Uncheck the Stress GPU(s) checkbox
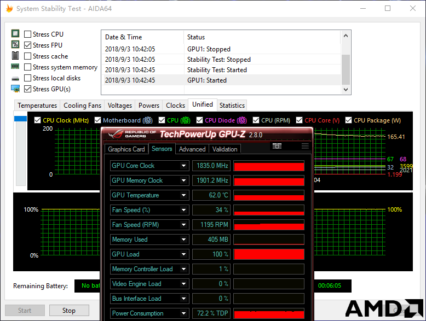The image size is (426, 321). [27, 89]
